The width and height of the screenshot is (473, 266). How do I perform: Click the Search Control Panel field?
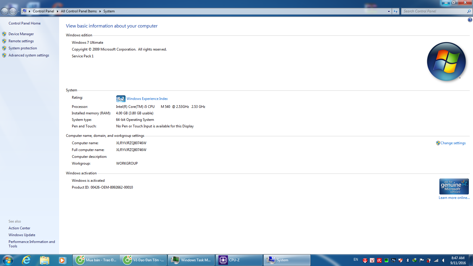(434, 11)
